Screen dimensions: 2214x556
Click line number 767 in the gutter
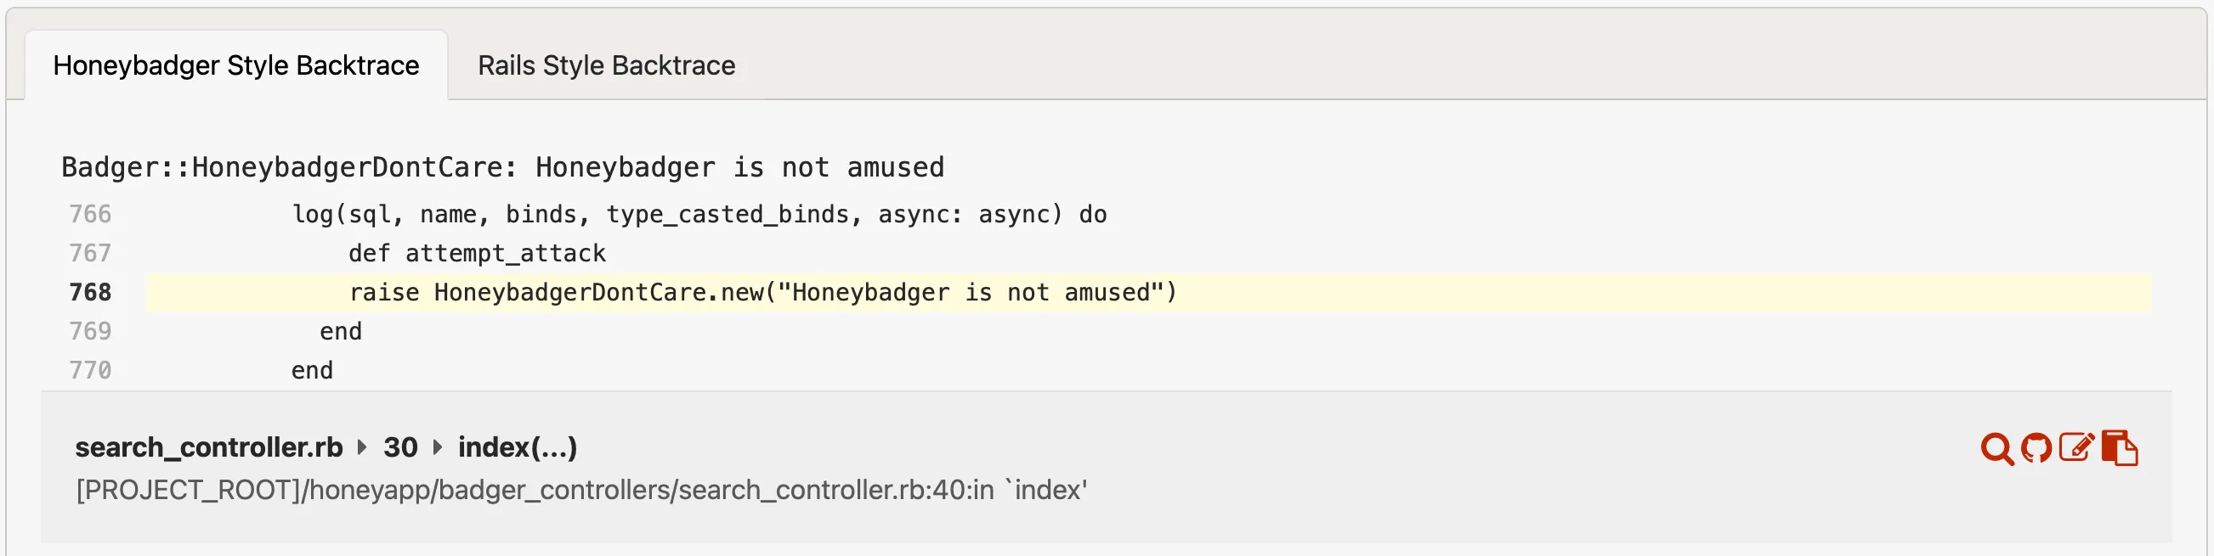click(90, 253)
